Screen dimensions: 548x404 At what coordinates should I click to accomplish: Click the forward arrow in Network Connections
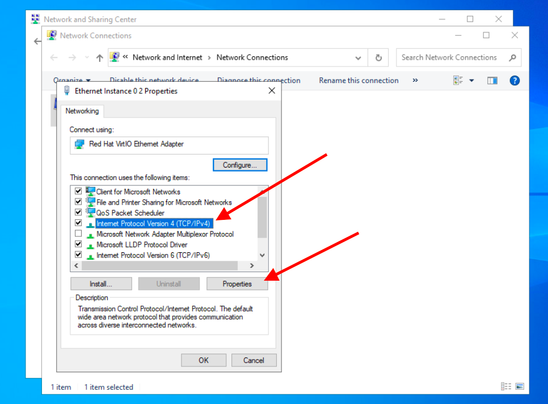tap(73, 58)
